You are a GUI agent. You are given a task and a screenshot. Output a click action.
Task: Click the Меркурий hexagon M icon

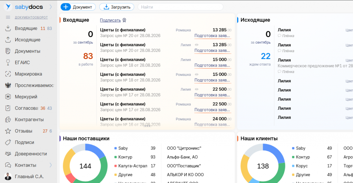tap(8, 97)
